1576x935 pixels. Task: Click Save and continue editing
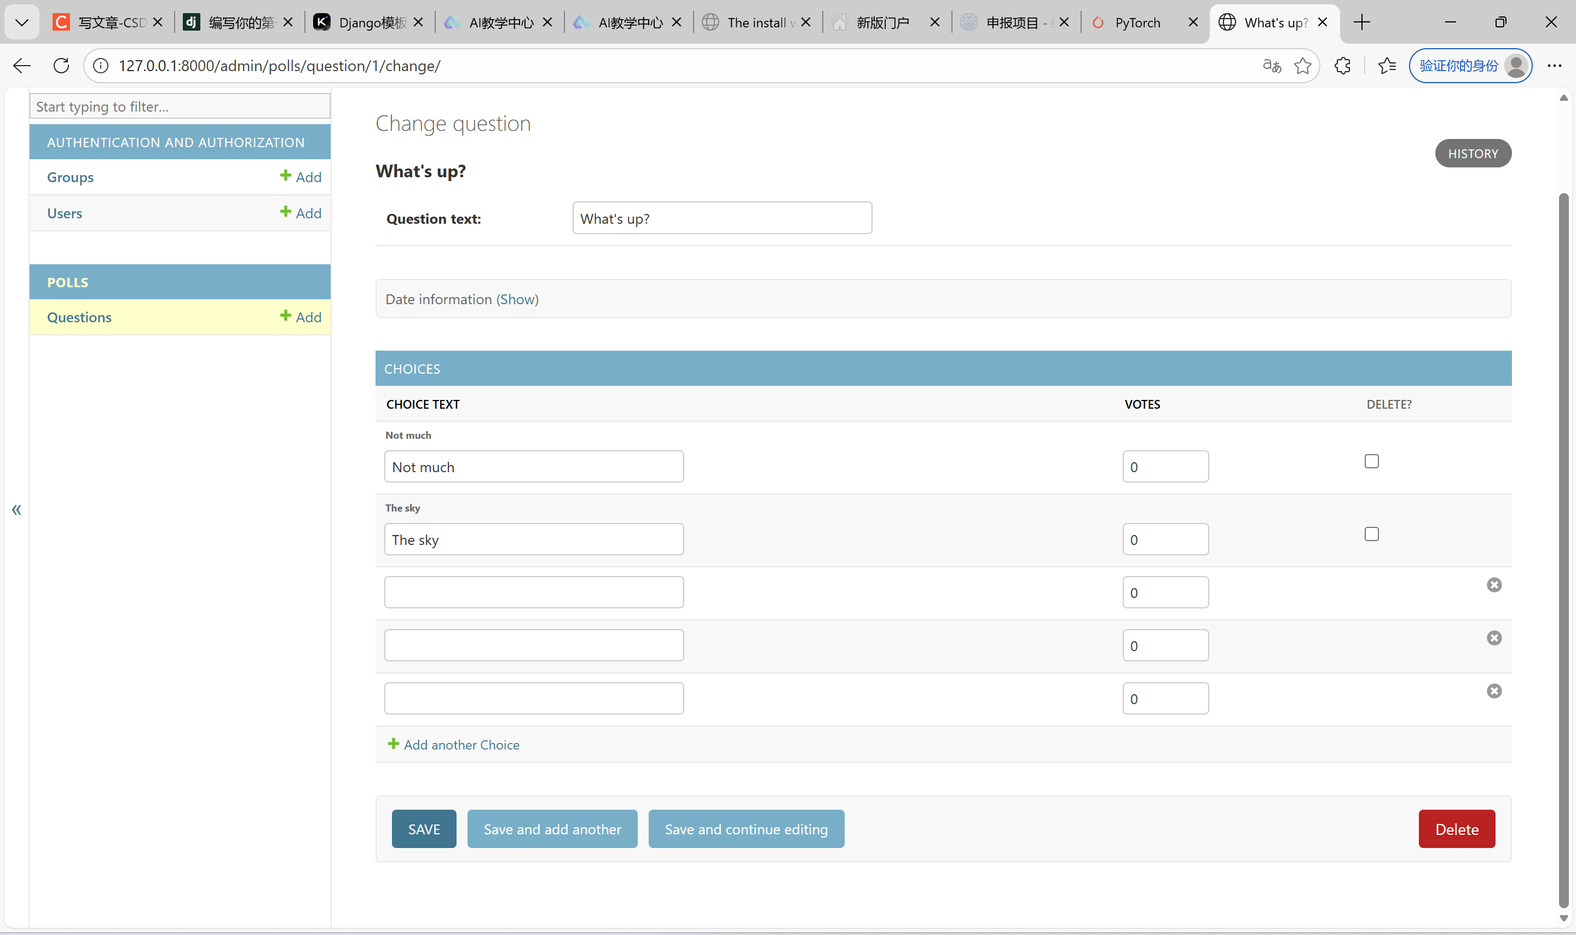(746, 829)
